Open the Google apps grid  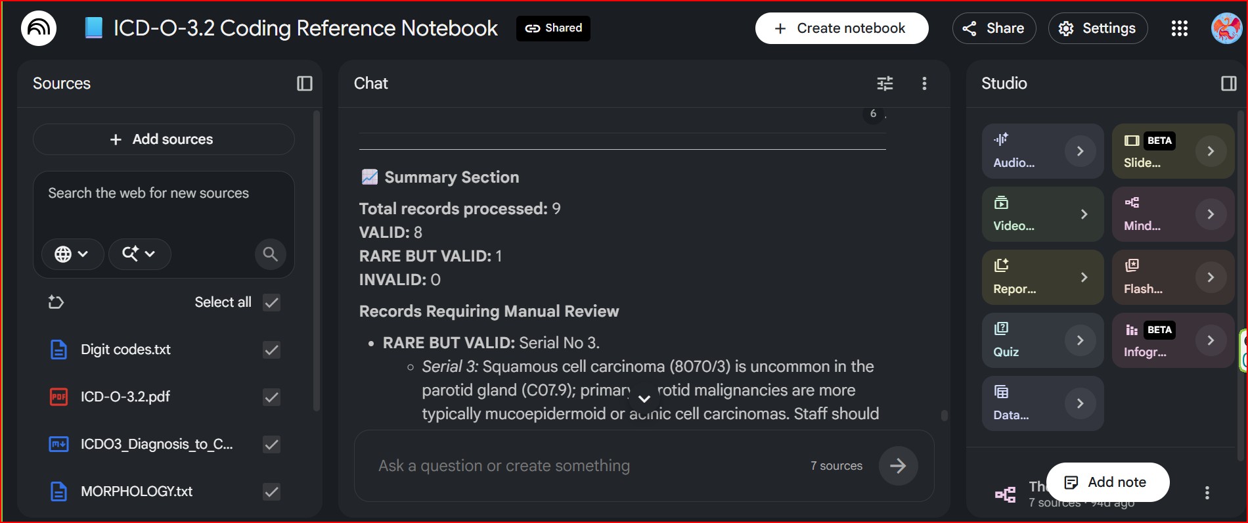tap(1180, 28)
